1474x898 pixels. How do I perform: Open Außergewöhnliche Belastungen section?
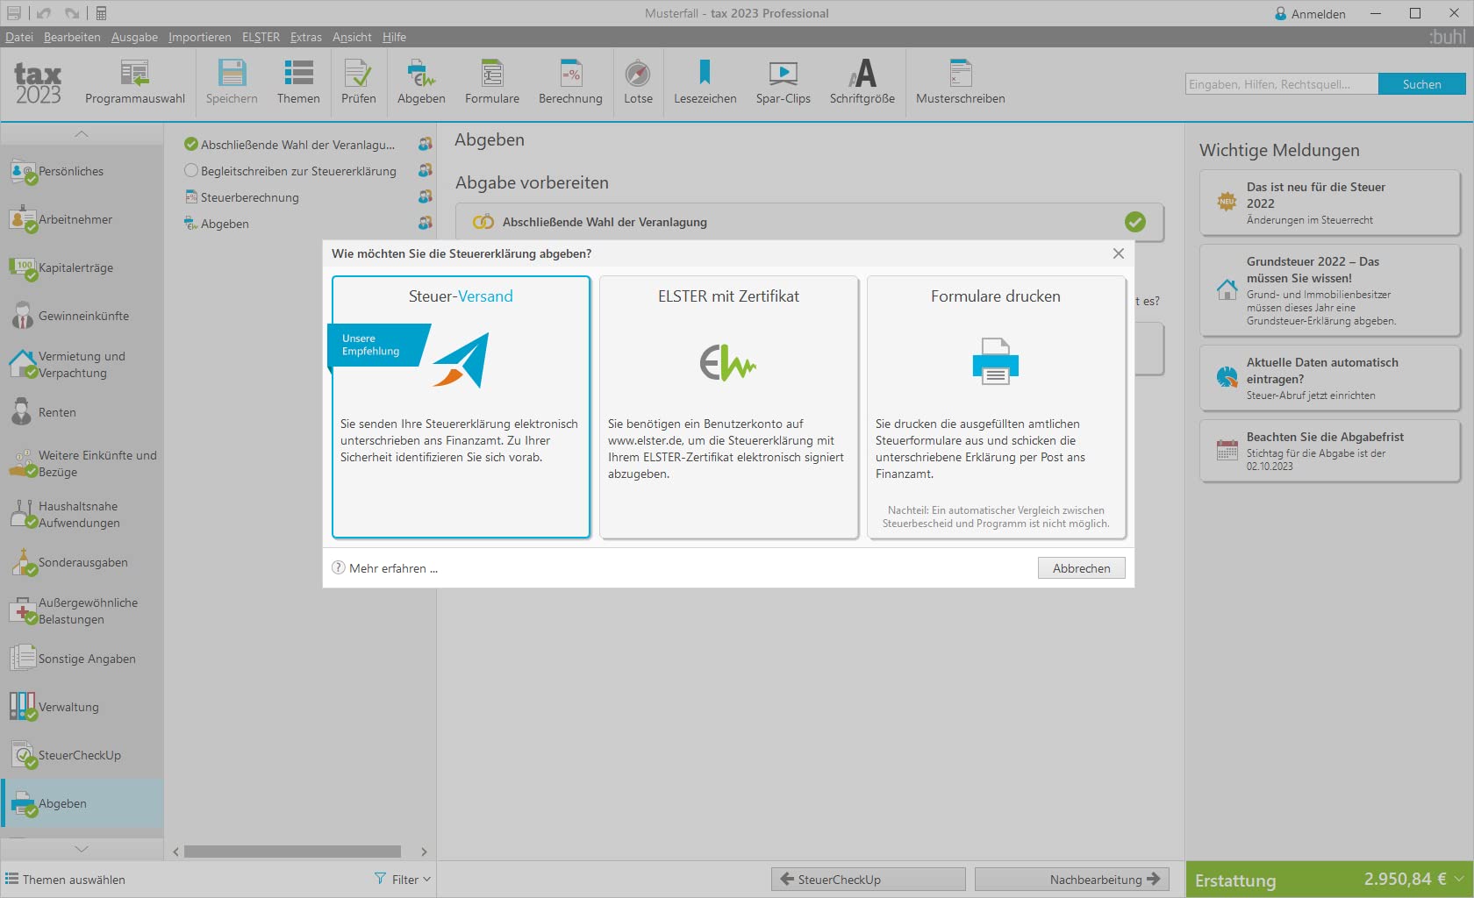(82, 610)
